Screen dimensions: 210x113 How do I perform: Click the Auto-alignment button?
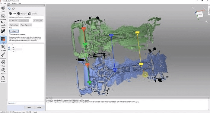(x=26, y=25)
